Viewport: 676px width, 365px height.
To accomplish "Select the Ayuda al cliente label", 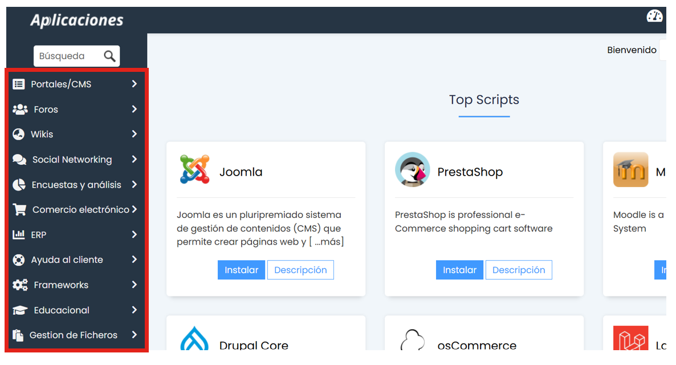I will click(x=67, y=259).
